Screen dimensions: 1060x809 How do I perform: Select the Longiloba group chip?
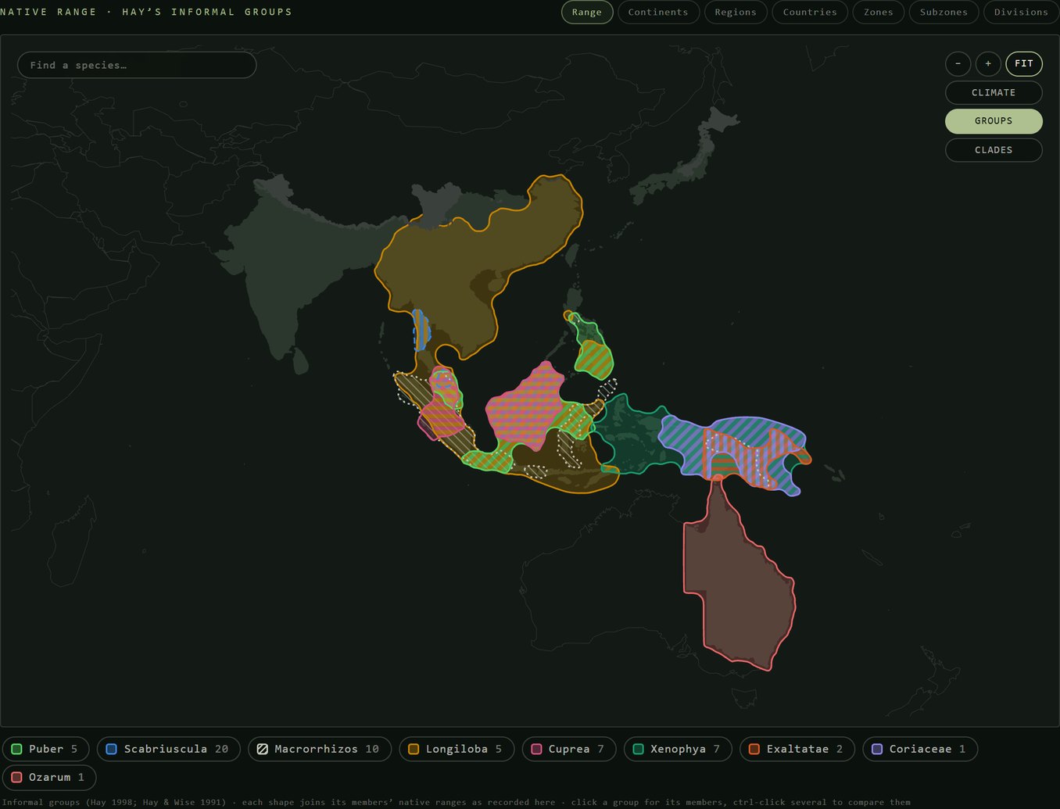click(457, 749)
